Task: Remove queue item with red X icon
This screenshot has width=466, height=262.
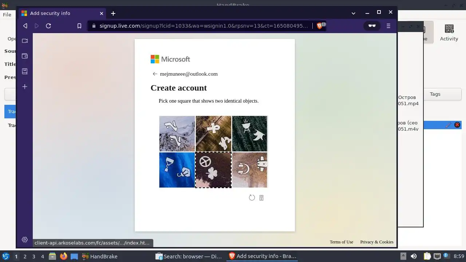Action: tap(457, 125)
